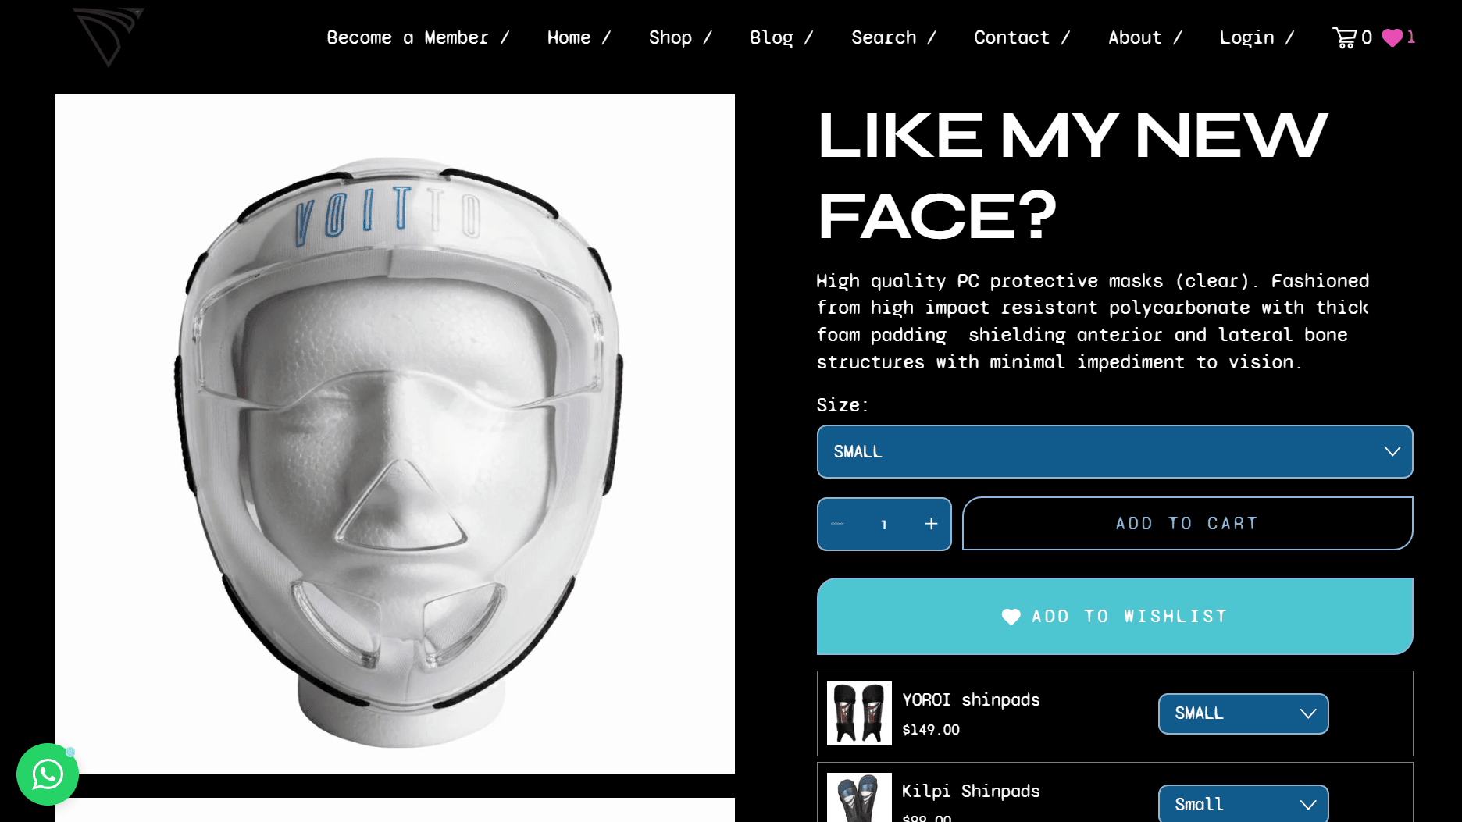
Task: Expand the main Size dropdown showing SMALL
Action: 1114,451
